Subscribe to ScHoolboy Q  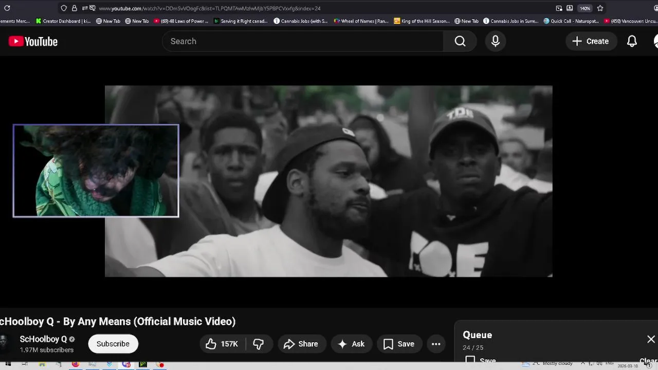pos(113,344)
